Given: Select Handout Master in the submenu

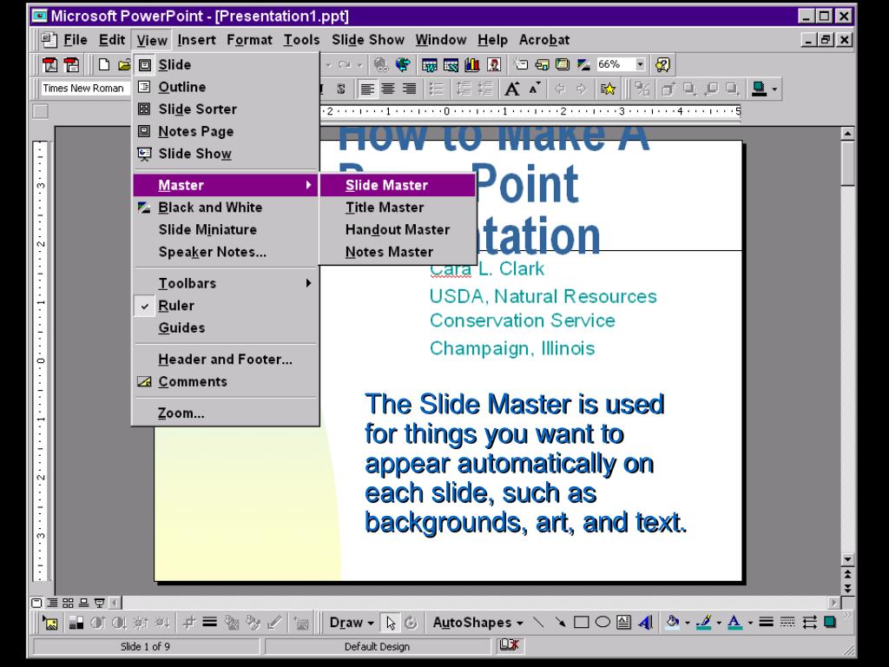Looking at the screenshot, I should [398, 229].
